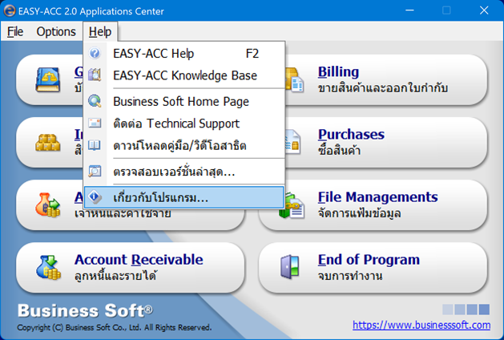Open the File menu
The image size is (504, 340).
pos(15,31)
